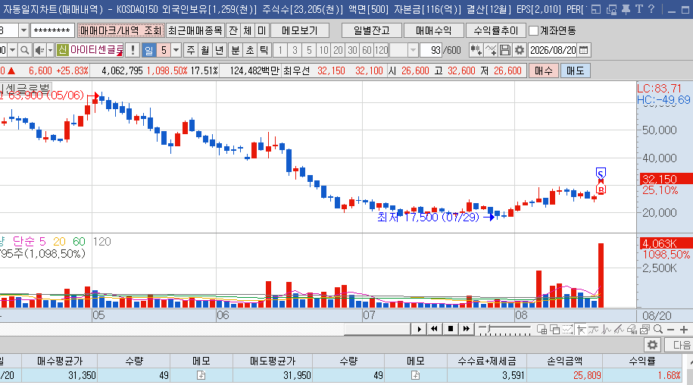
Task: Switch to the 매매수익 tab
Action: pyautogui.click(x=433, y=30)
